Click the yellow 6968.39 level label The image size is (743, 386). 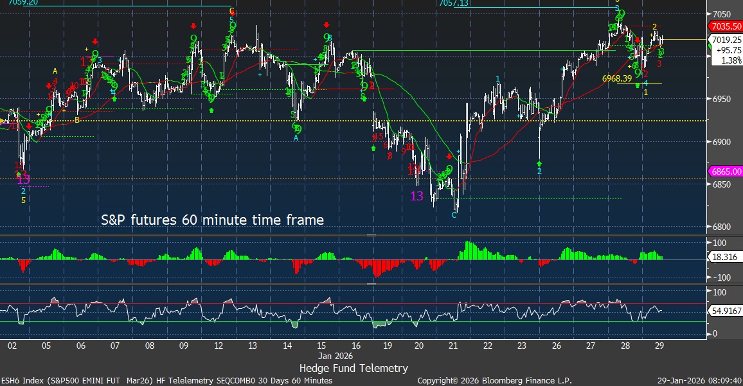tap(616, 78)
